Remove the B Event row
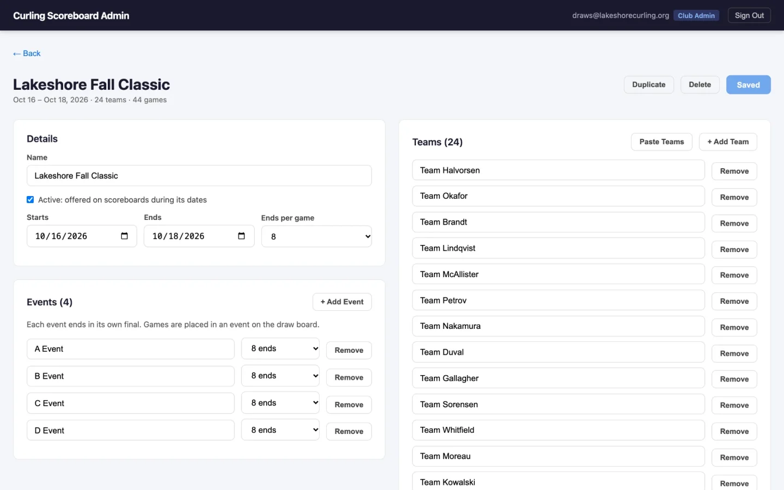Viewport: 784px width, 490px height. point(349,377)
